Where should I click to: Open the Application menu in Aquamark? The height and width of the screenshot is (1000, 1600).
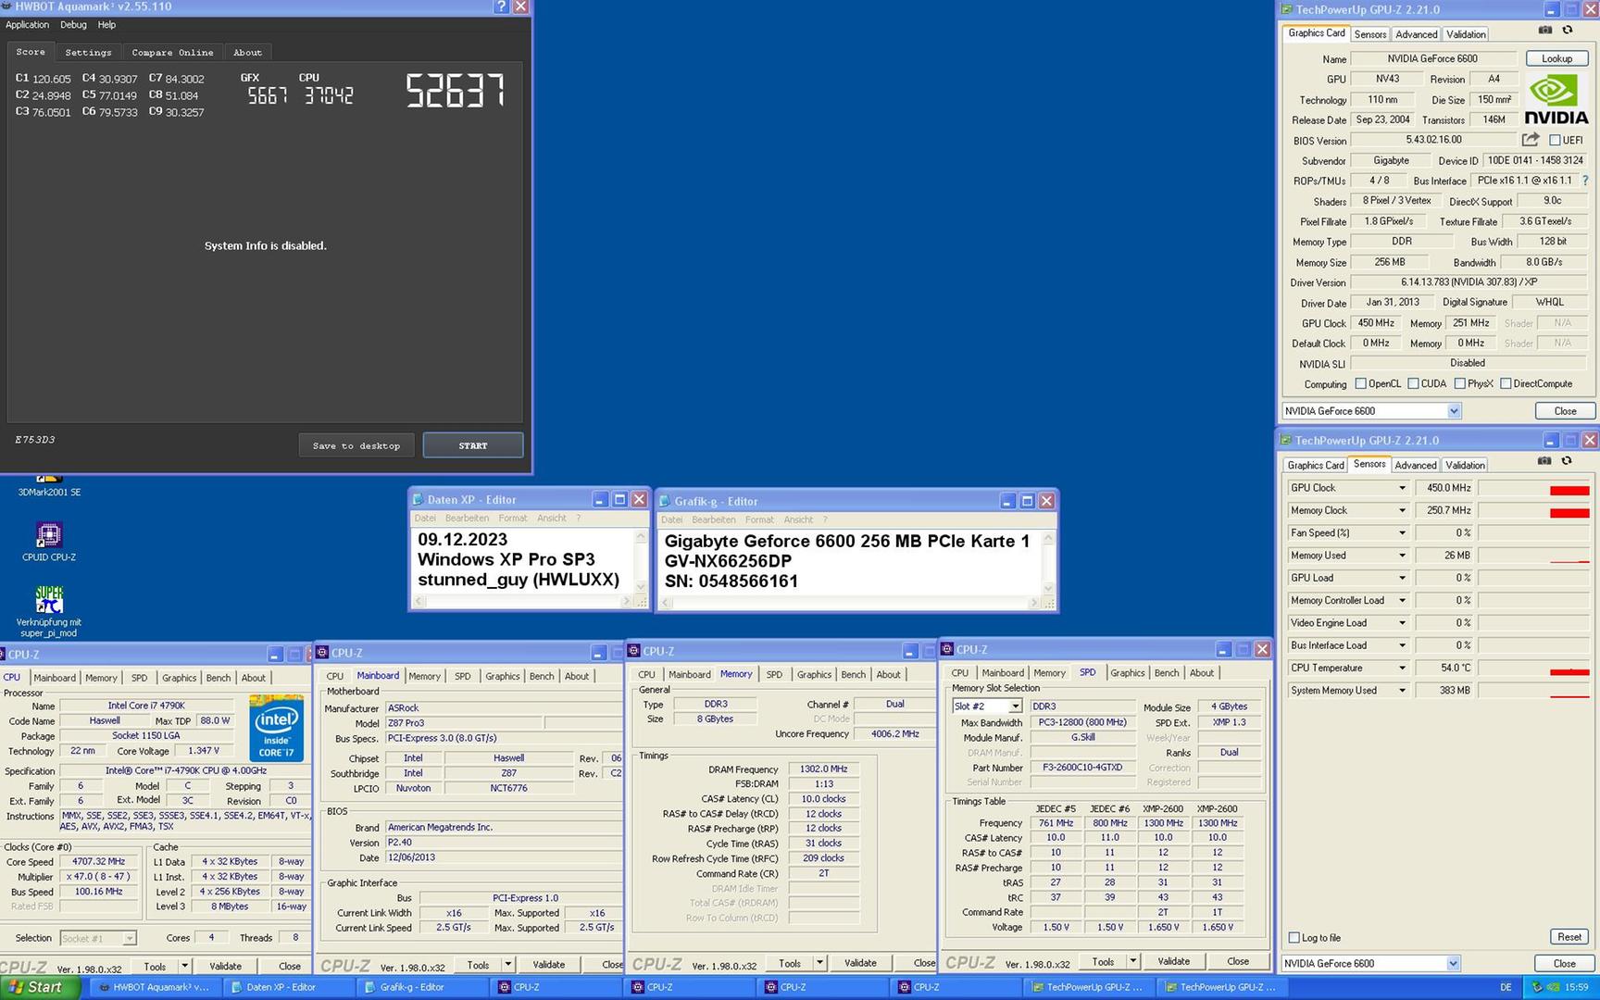click(x=27, y=25)
